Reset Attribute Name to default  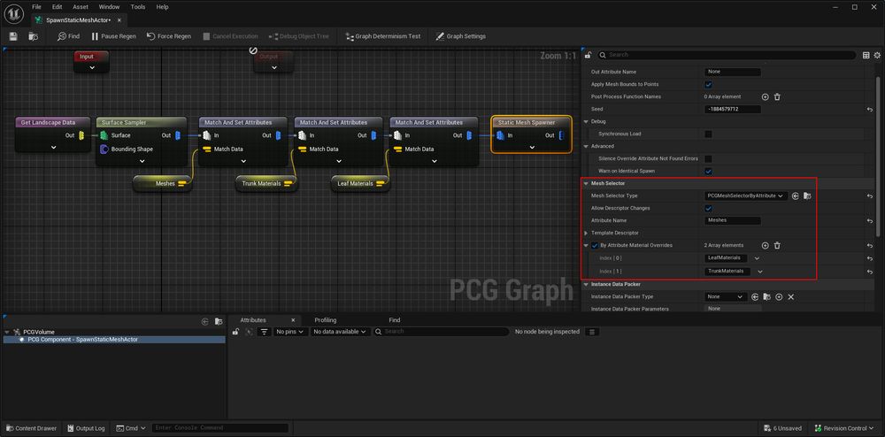870,221
